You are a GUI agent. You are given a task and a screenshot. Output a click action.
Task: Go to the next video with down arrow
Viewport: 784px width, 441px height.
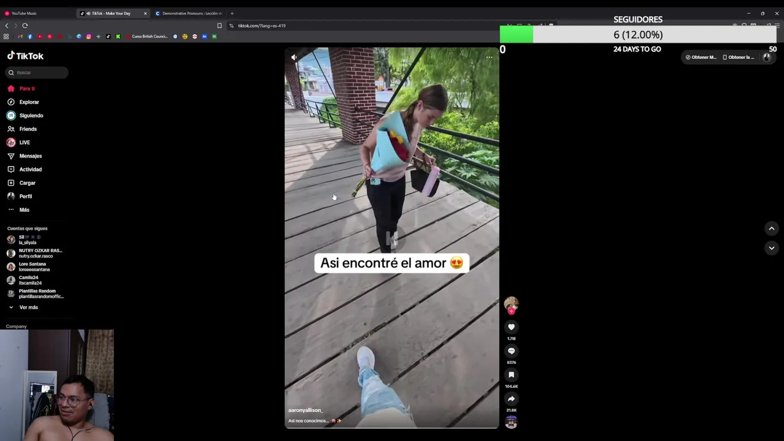click(x=772, y=248)
